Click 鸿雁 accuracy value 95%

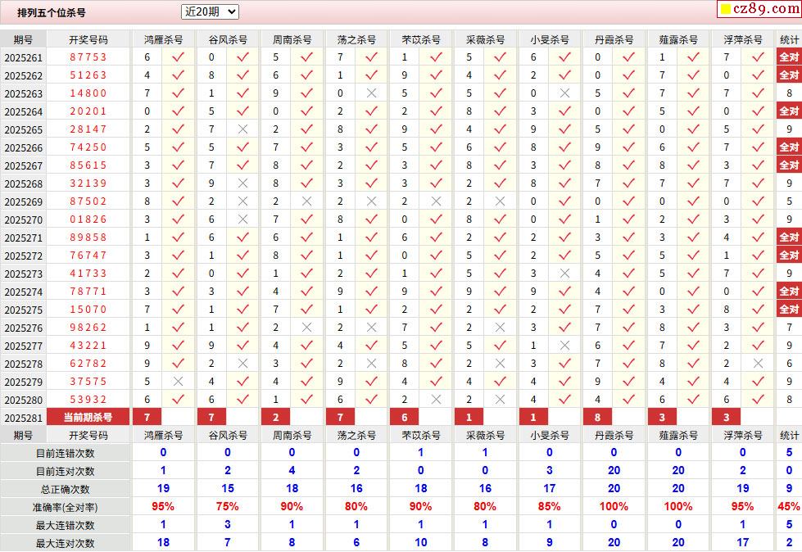coord(163,506)
